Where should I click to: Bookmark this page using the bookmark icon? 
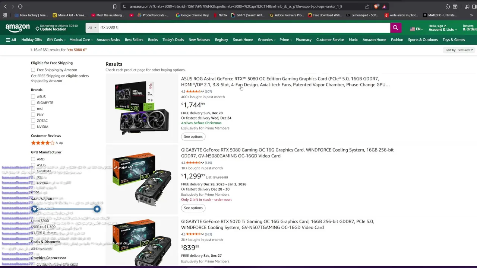click(x=115, y=6)
